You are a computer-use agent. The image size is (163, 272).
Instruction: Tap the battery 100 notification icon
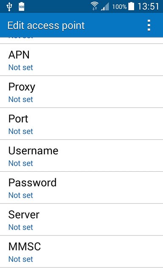pos(22,7)
